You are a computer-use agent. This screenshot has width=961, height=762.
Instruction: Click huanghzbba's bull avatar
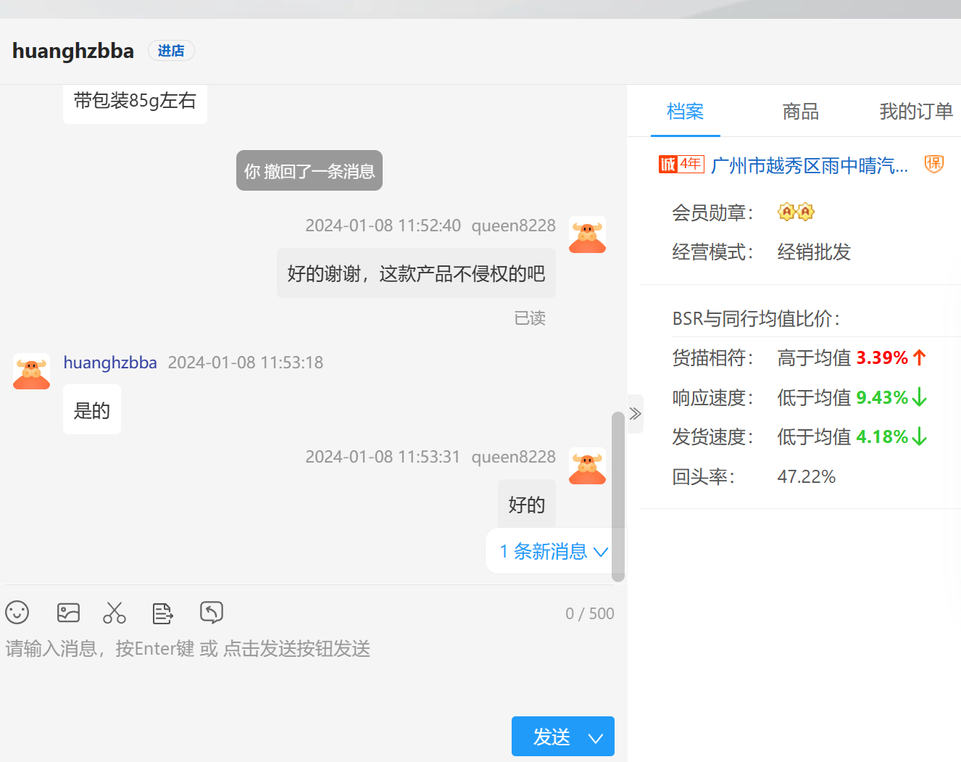point(32,371)
